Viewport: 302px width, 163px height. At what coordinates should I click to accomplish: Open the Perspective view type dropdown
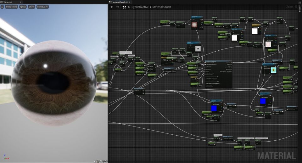click(x=11, y=7)
